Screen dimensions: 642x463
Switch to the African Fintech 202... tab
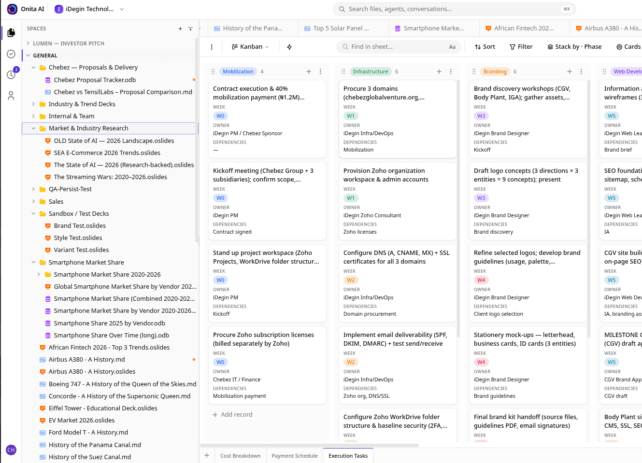point(524,28)
